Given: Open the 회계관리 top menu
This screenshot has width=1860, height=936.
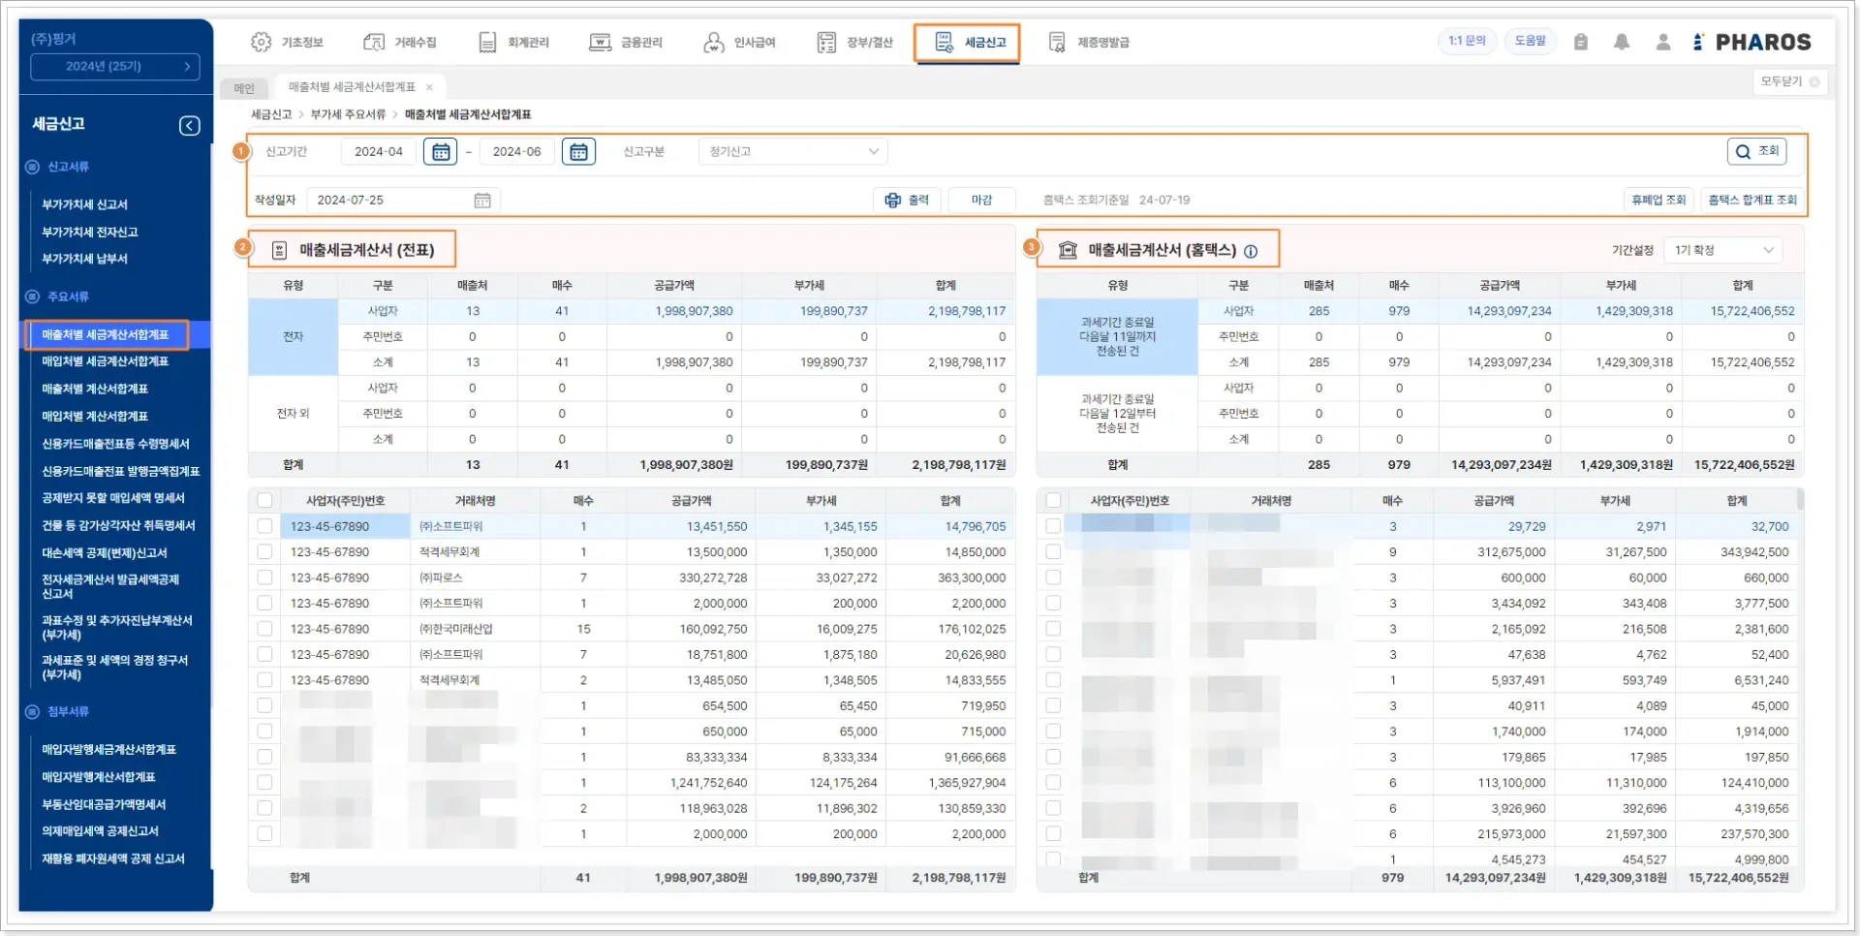Looking at the screenshot, I should click(514, 43).
